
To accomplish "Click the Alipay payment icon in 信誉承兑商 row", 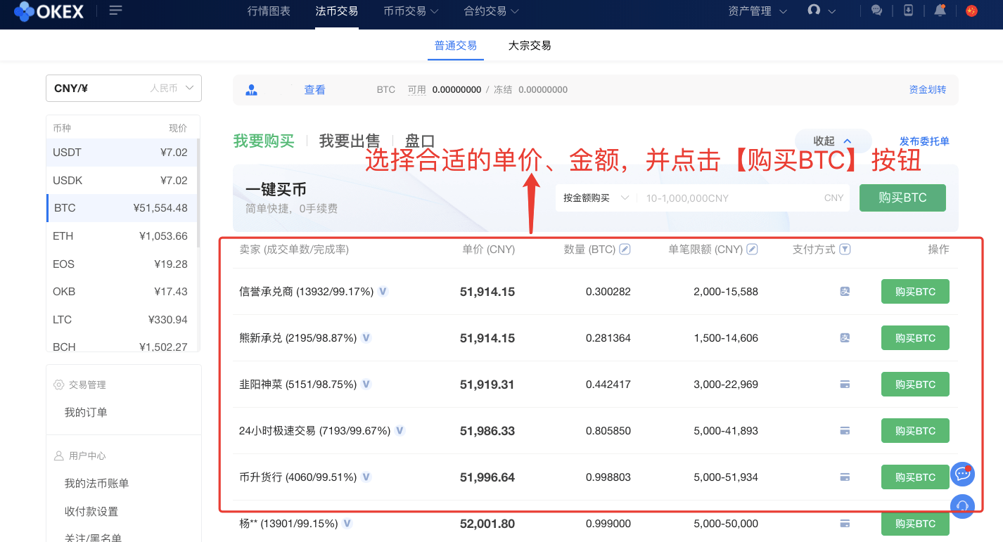I will click(x=845, y=291).
